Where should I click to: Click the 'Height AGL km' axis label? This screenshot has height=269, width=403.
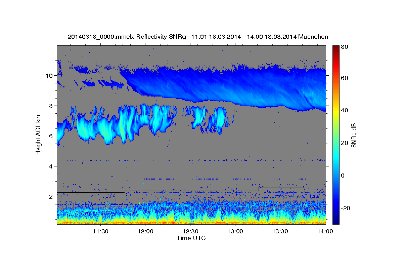point(38,135)
